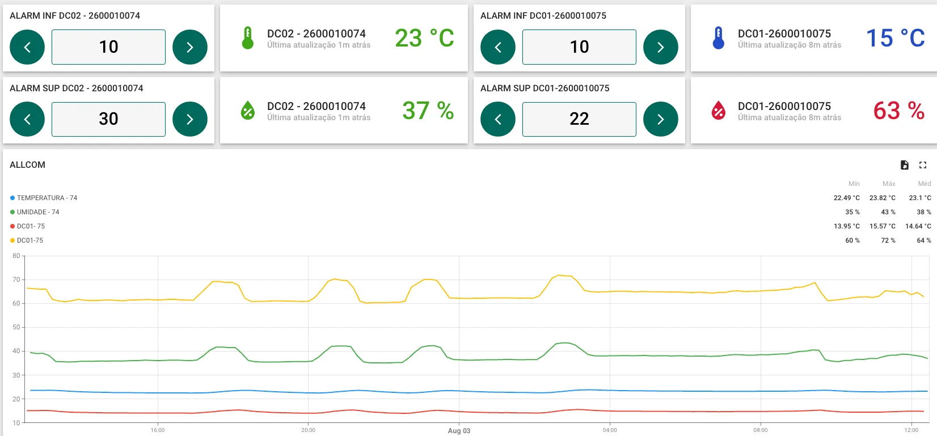Click the 16:00 label on the time axis
Screen dimensions: 937x436
158,430
